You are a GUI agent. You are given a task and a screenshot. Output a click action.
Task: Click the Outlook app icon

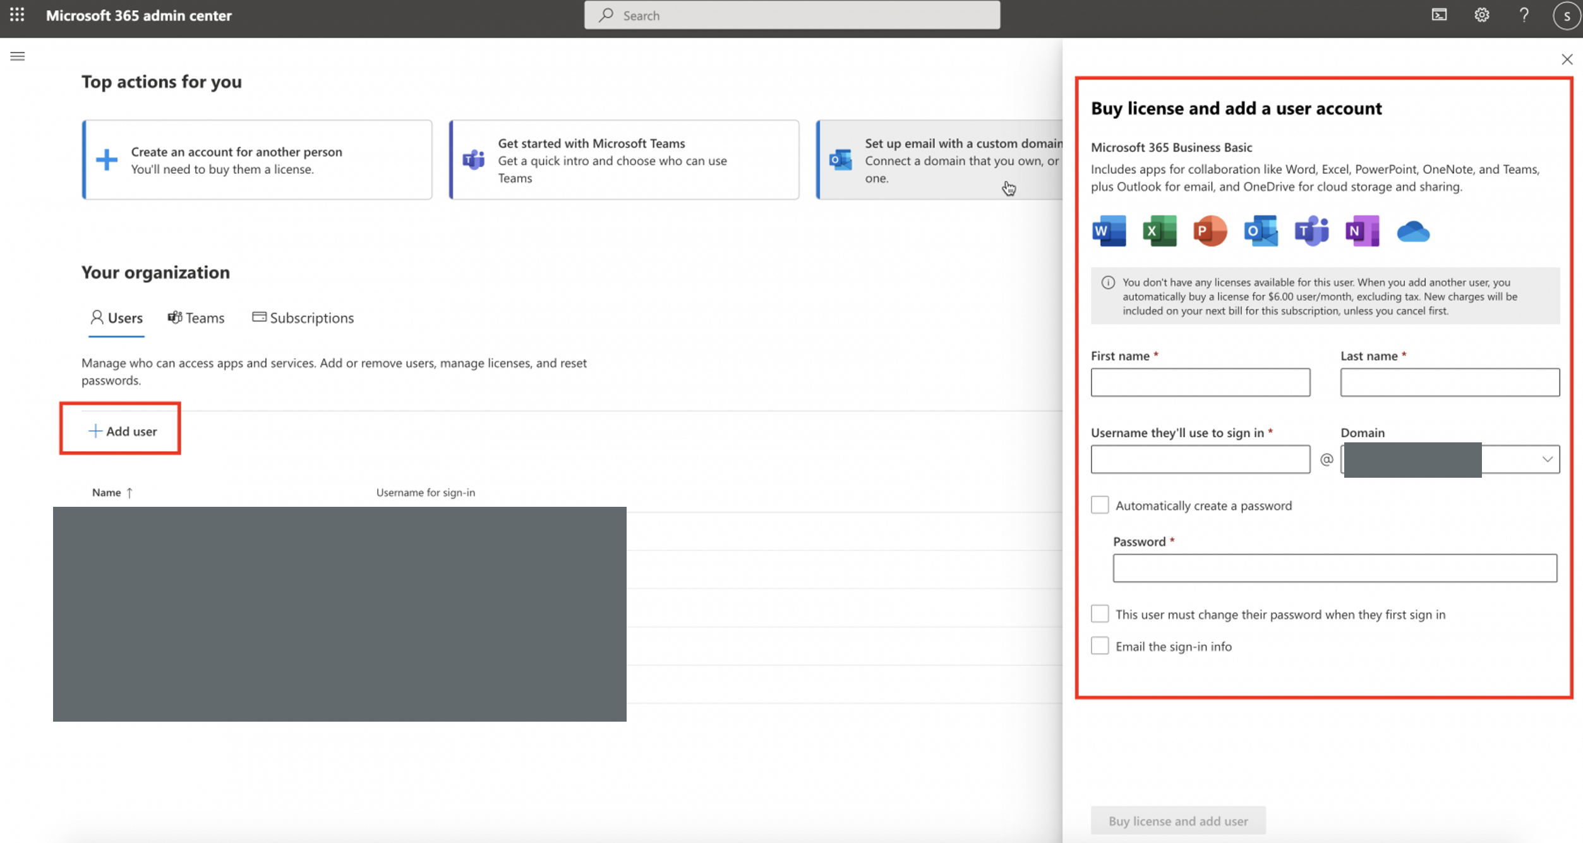(x=1260, y=229)
